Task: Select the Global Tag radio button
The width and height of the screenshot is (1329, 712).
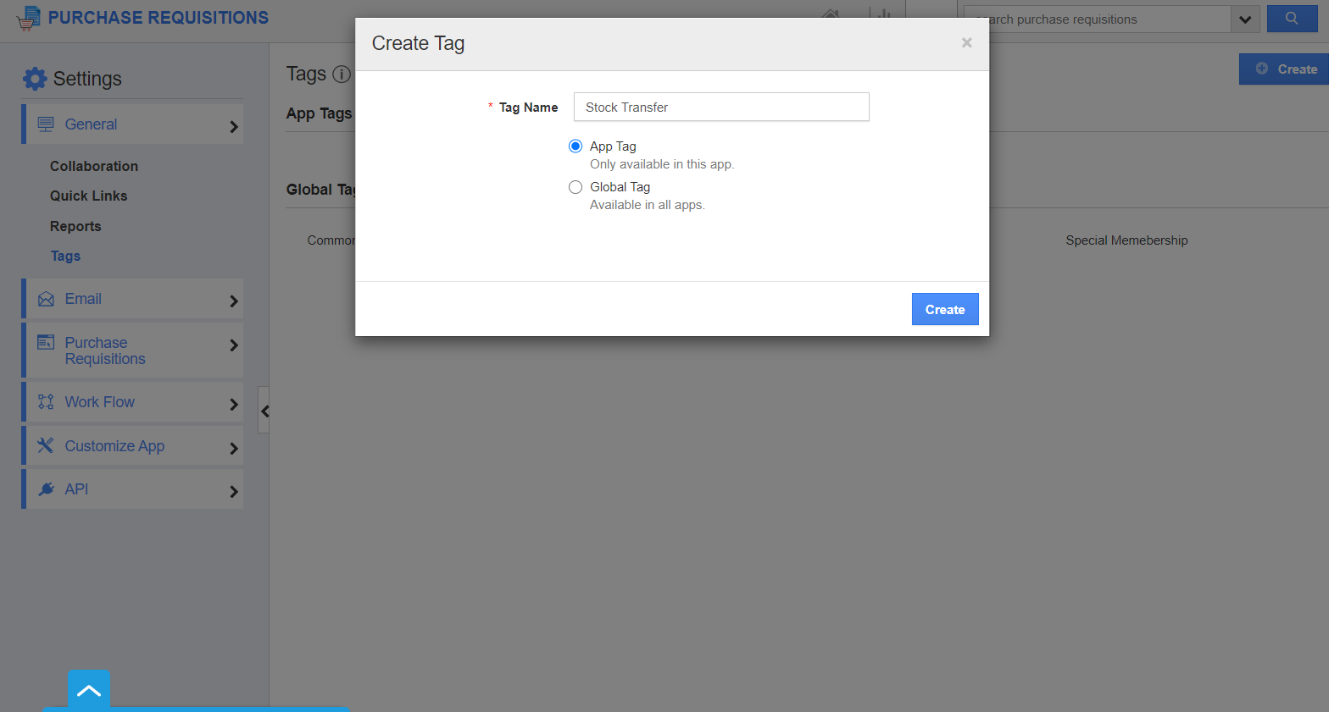Action: [x=576, y=187]
